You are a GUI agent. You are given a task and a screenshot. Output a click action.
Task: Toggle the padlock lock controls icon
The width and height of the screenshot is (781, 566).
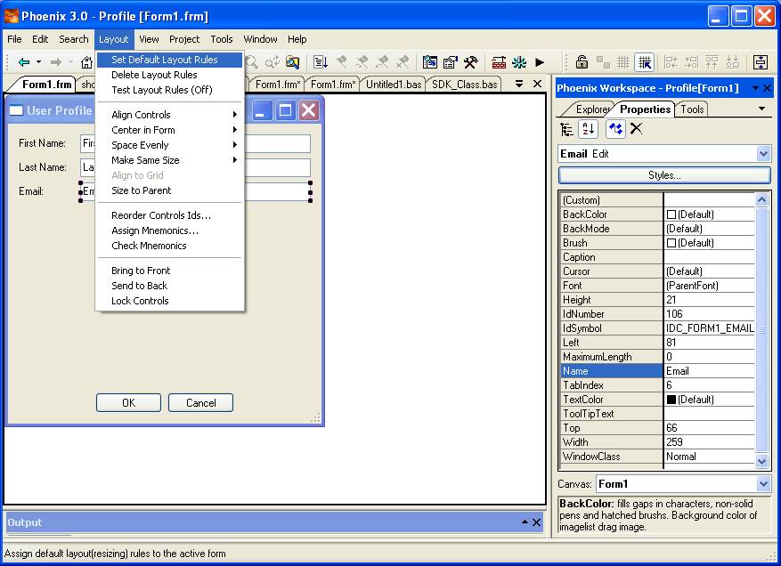point(582,62)
